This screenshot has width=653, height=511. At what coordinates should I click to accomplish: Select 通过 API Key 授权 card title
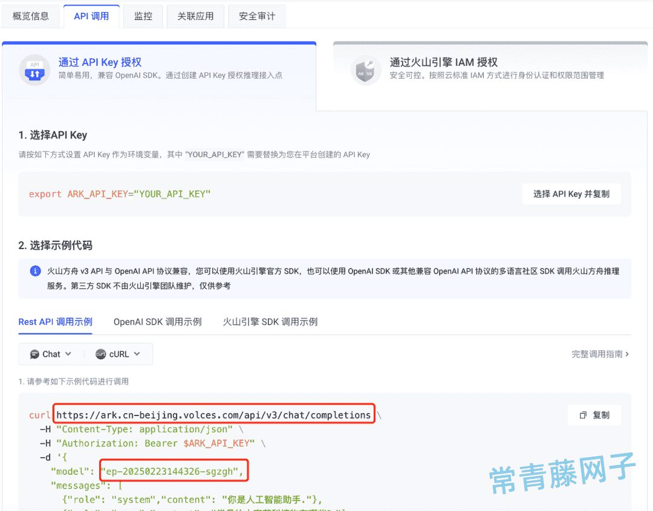coord(100,62)
